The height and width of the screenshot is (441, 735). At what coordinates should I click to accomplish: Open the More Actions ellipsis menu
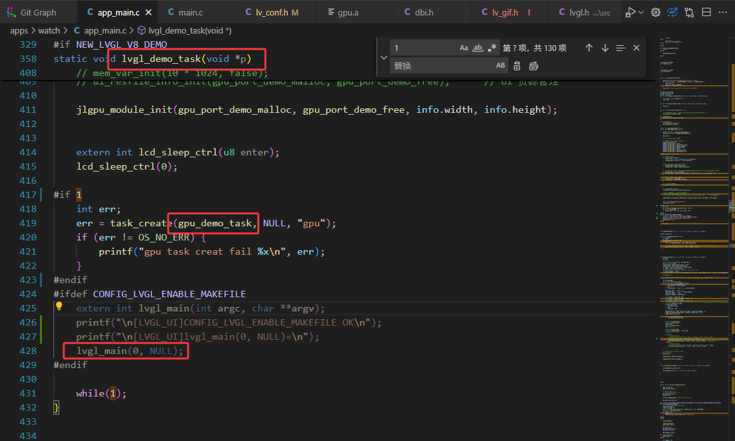coord(723,13)
